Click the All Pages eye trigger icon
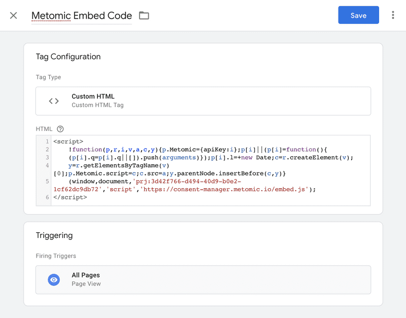This screenshot has width=406, height=318. pos(54,279)
